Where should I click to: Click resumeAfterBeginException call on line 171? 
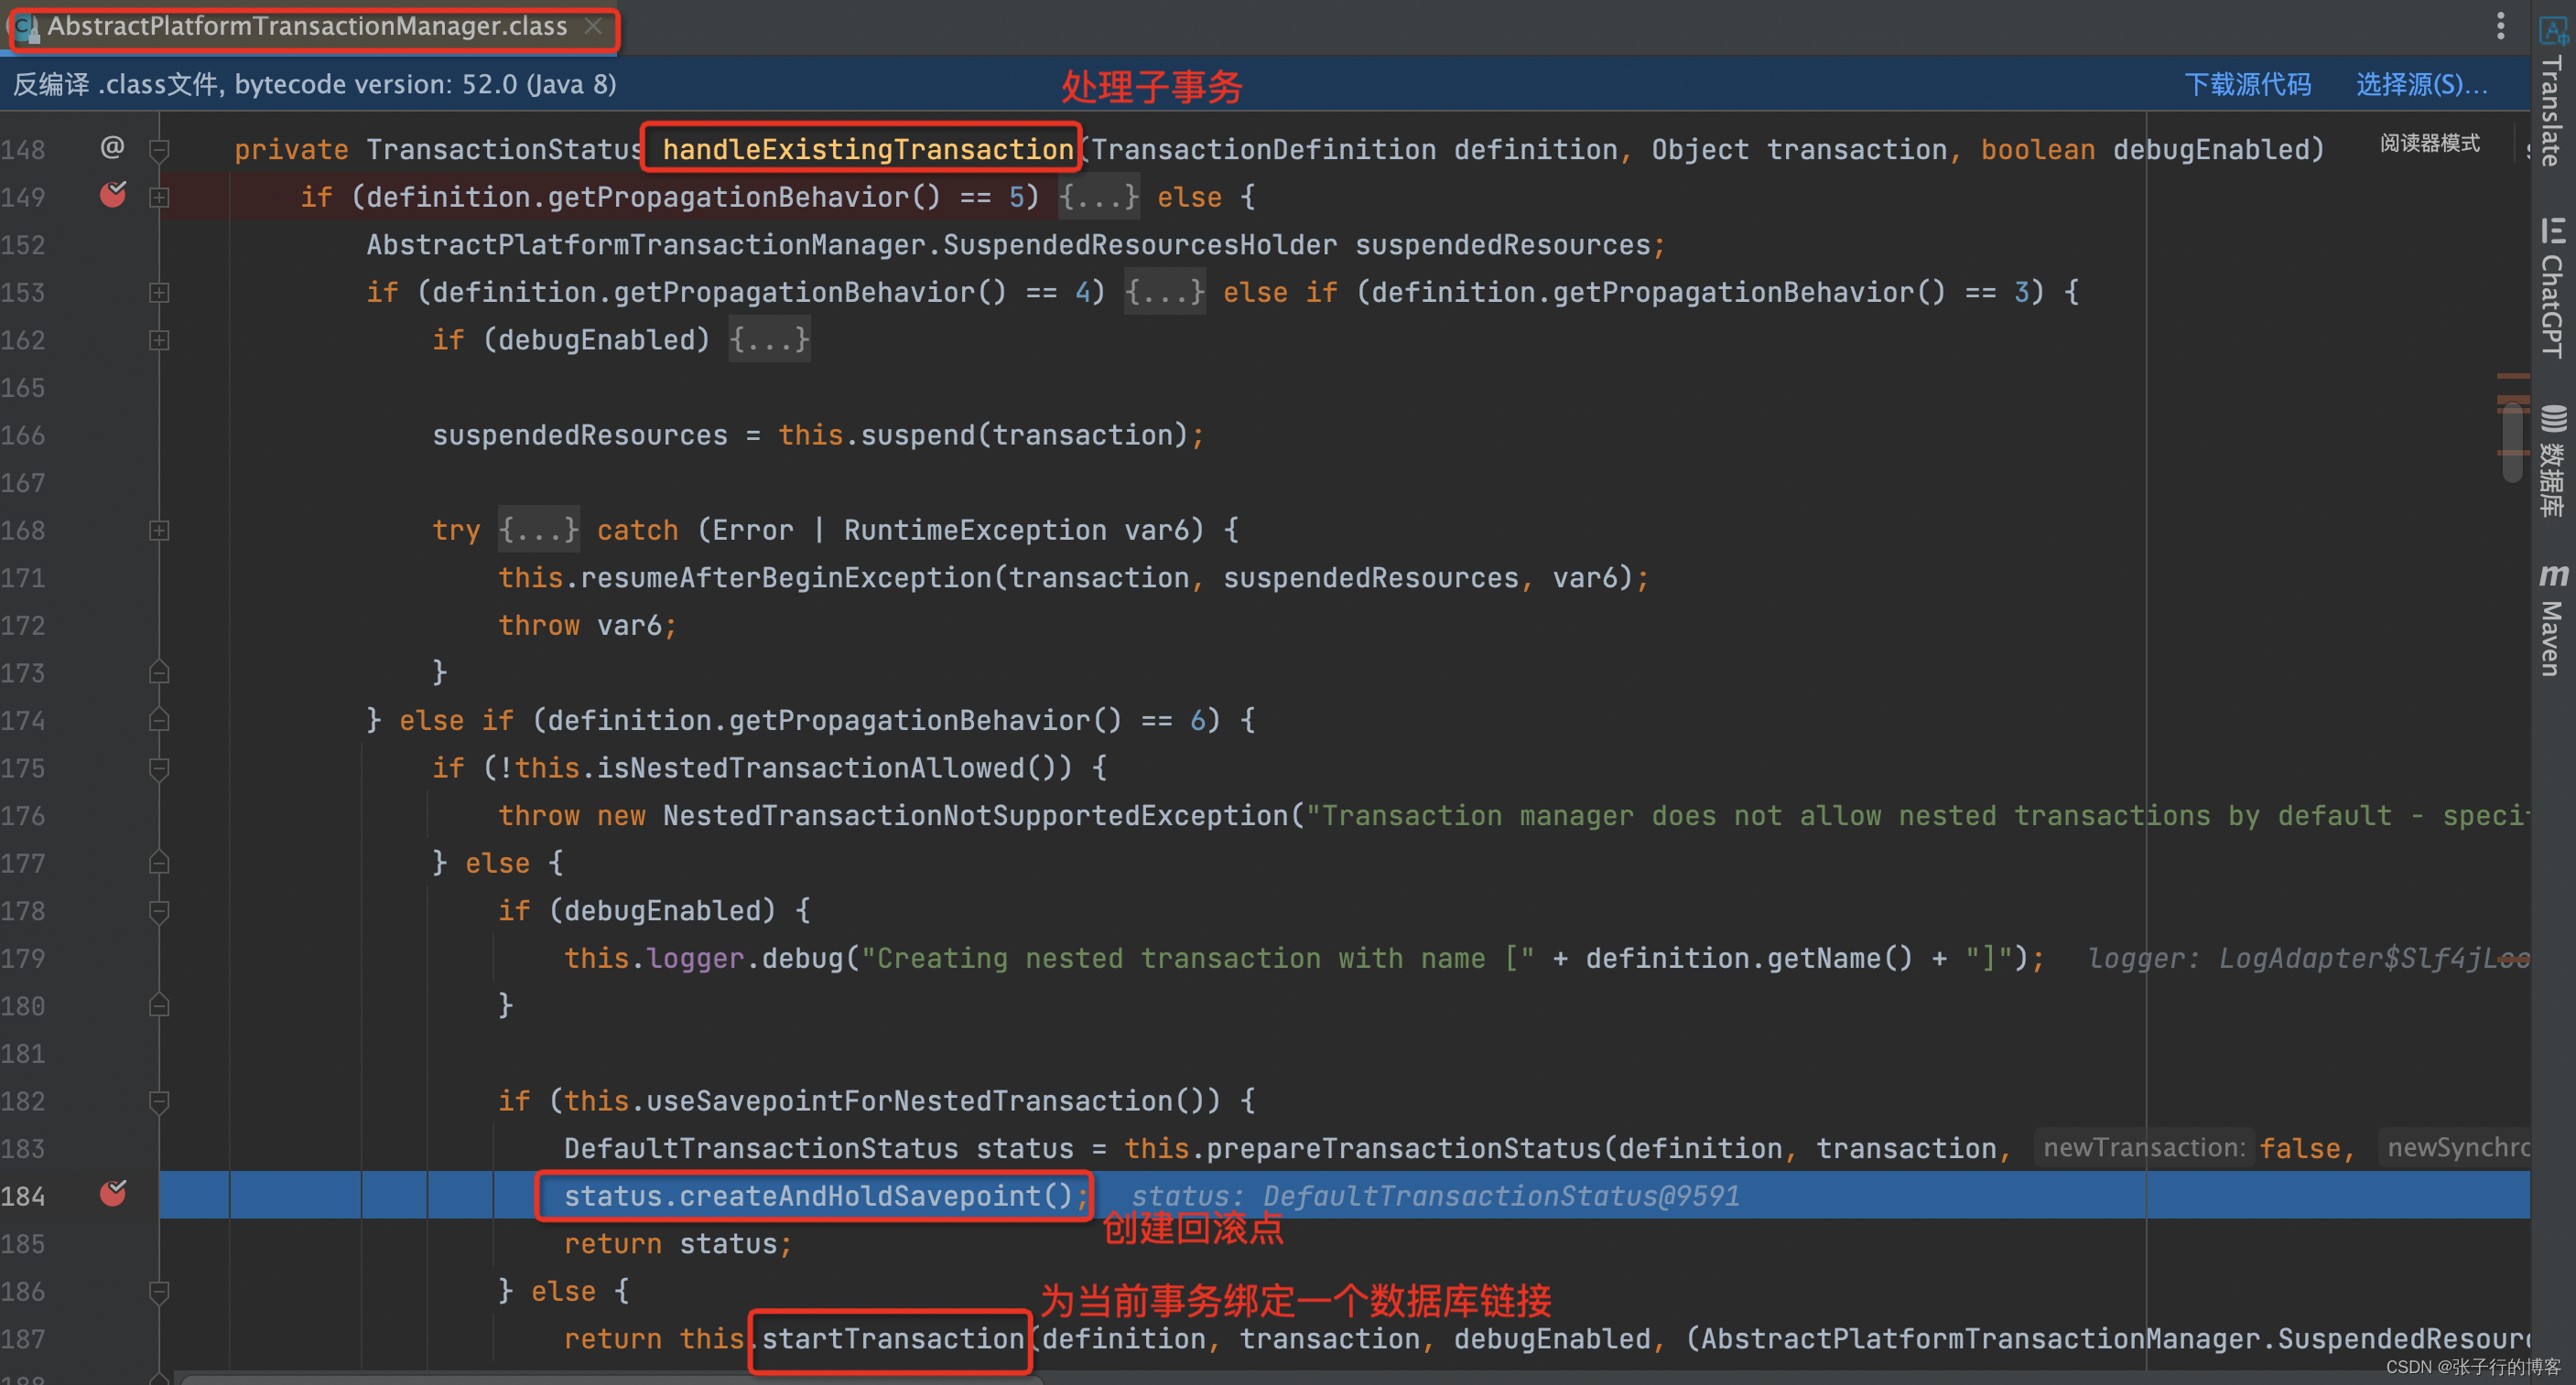[786, 577]
